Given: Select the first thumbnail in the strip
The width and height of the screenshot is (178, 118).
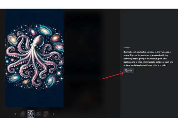Looking at the screenshot, I should coord(23,114).
